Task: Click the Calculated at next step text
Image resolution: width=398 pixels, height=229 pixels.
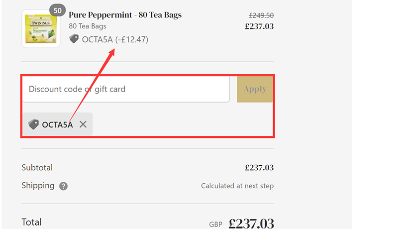Action: click(x=237, y=186)
